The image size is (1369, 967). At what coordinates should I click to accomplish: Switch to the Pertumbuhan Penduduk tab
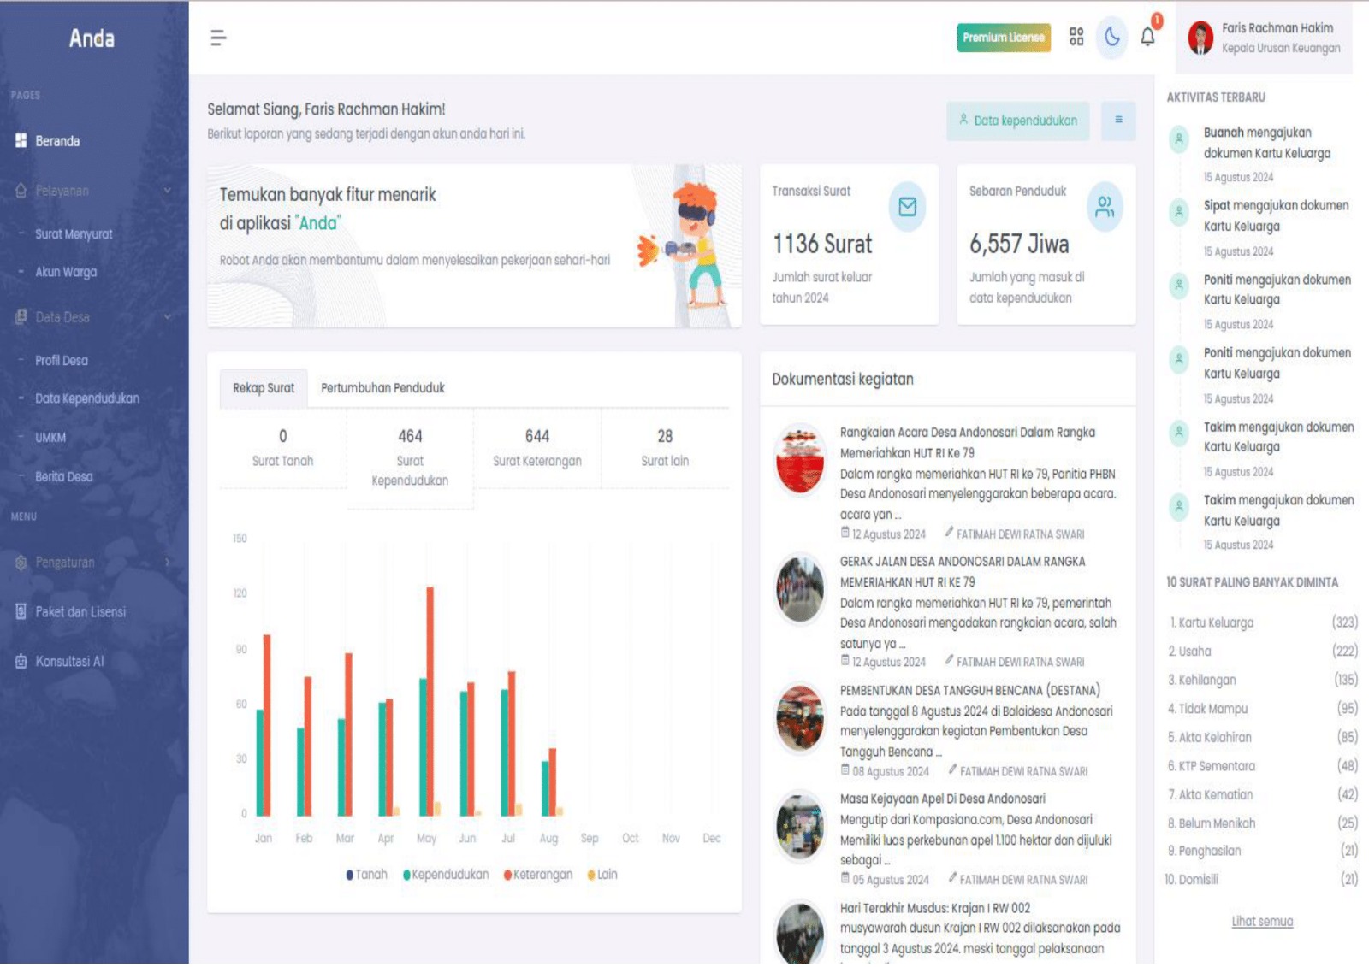click(382, 388)
